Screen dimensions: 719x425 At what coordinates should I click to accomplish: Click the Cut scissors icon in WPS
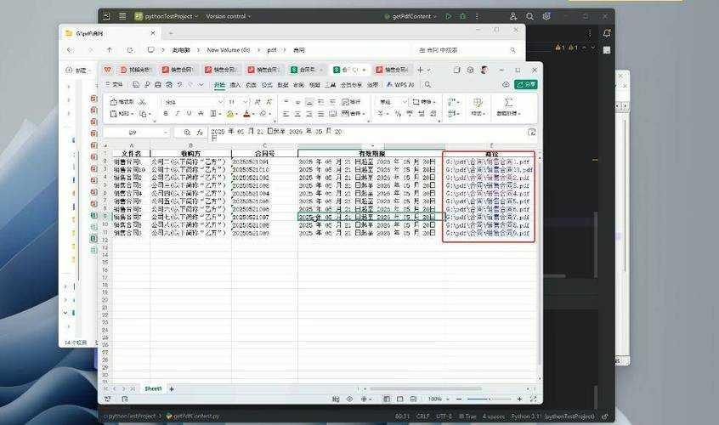click(x=143, y=102)
